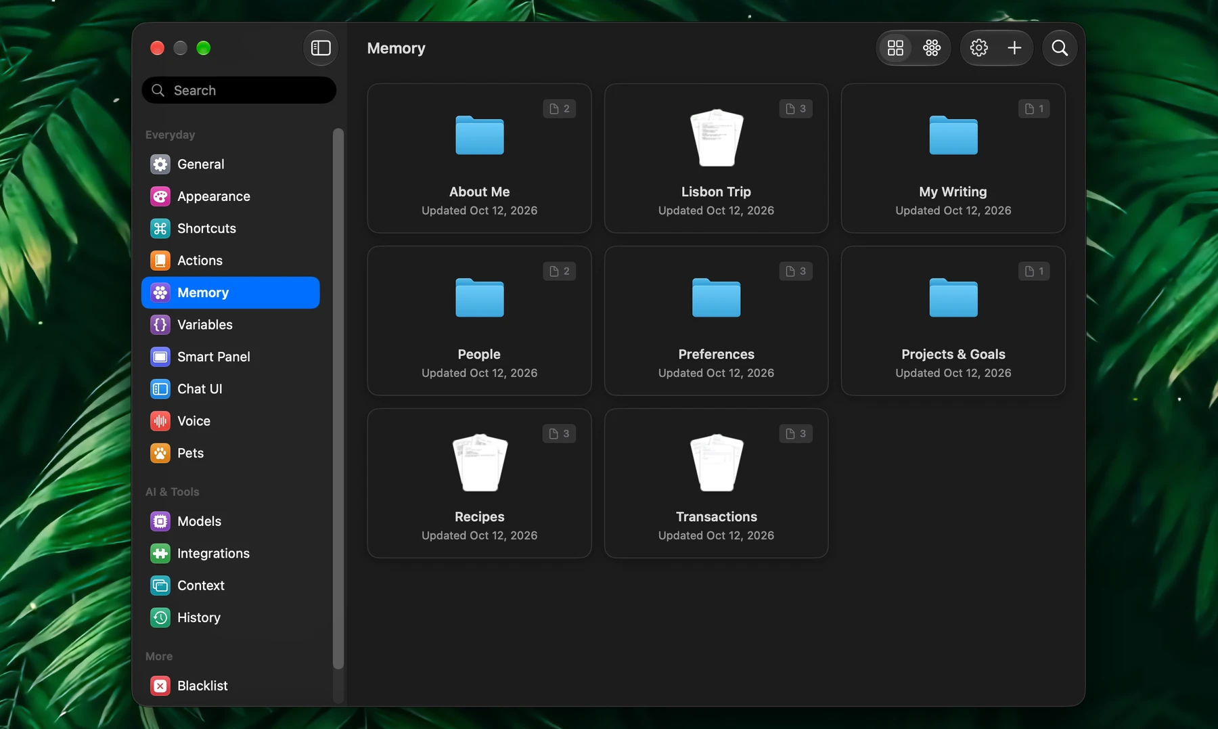Open Variables section

tap(230, 325)
